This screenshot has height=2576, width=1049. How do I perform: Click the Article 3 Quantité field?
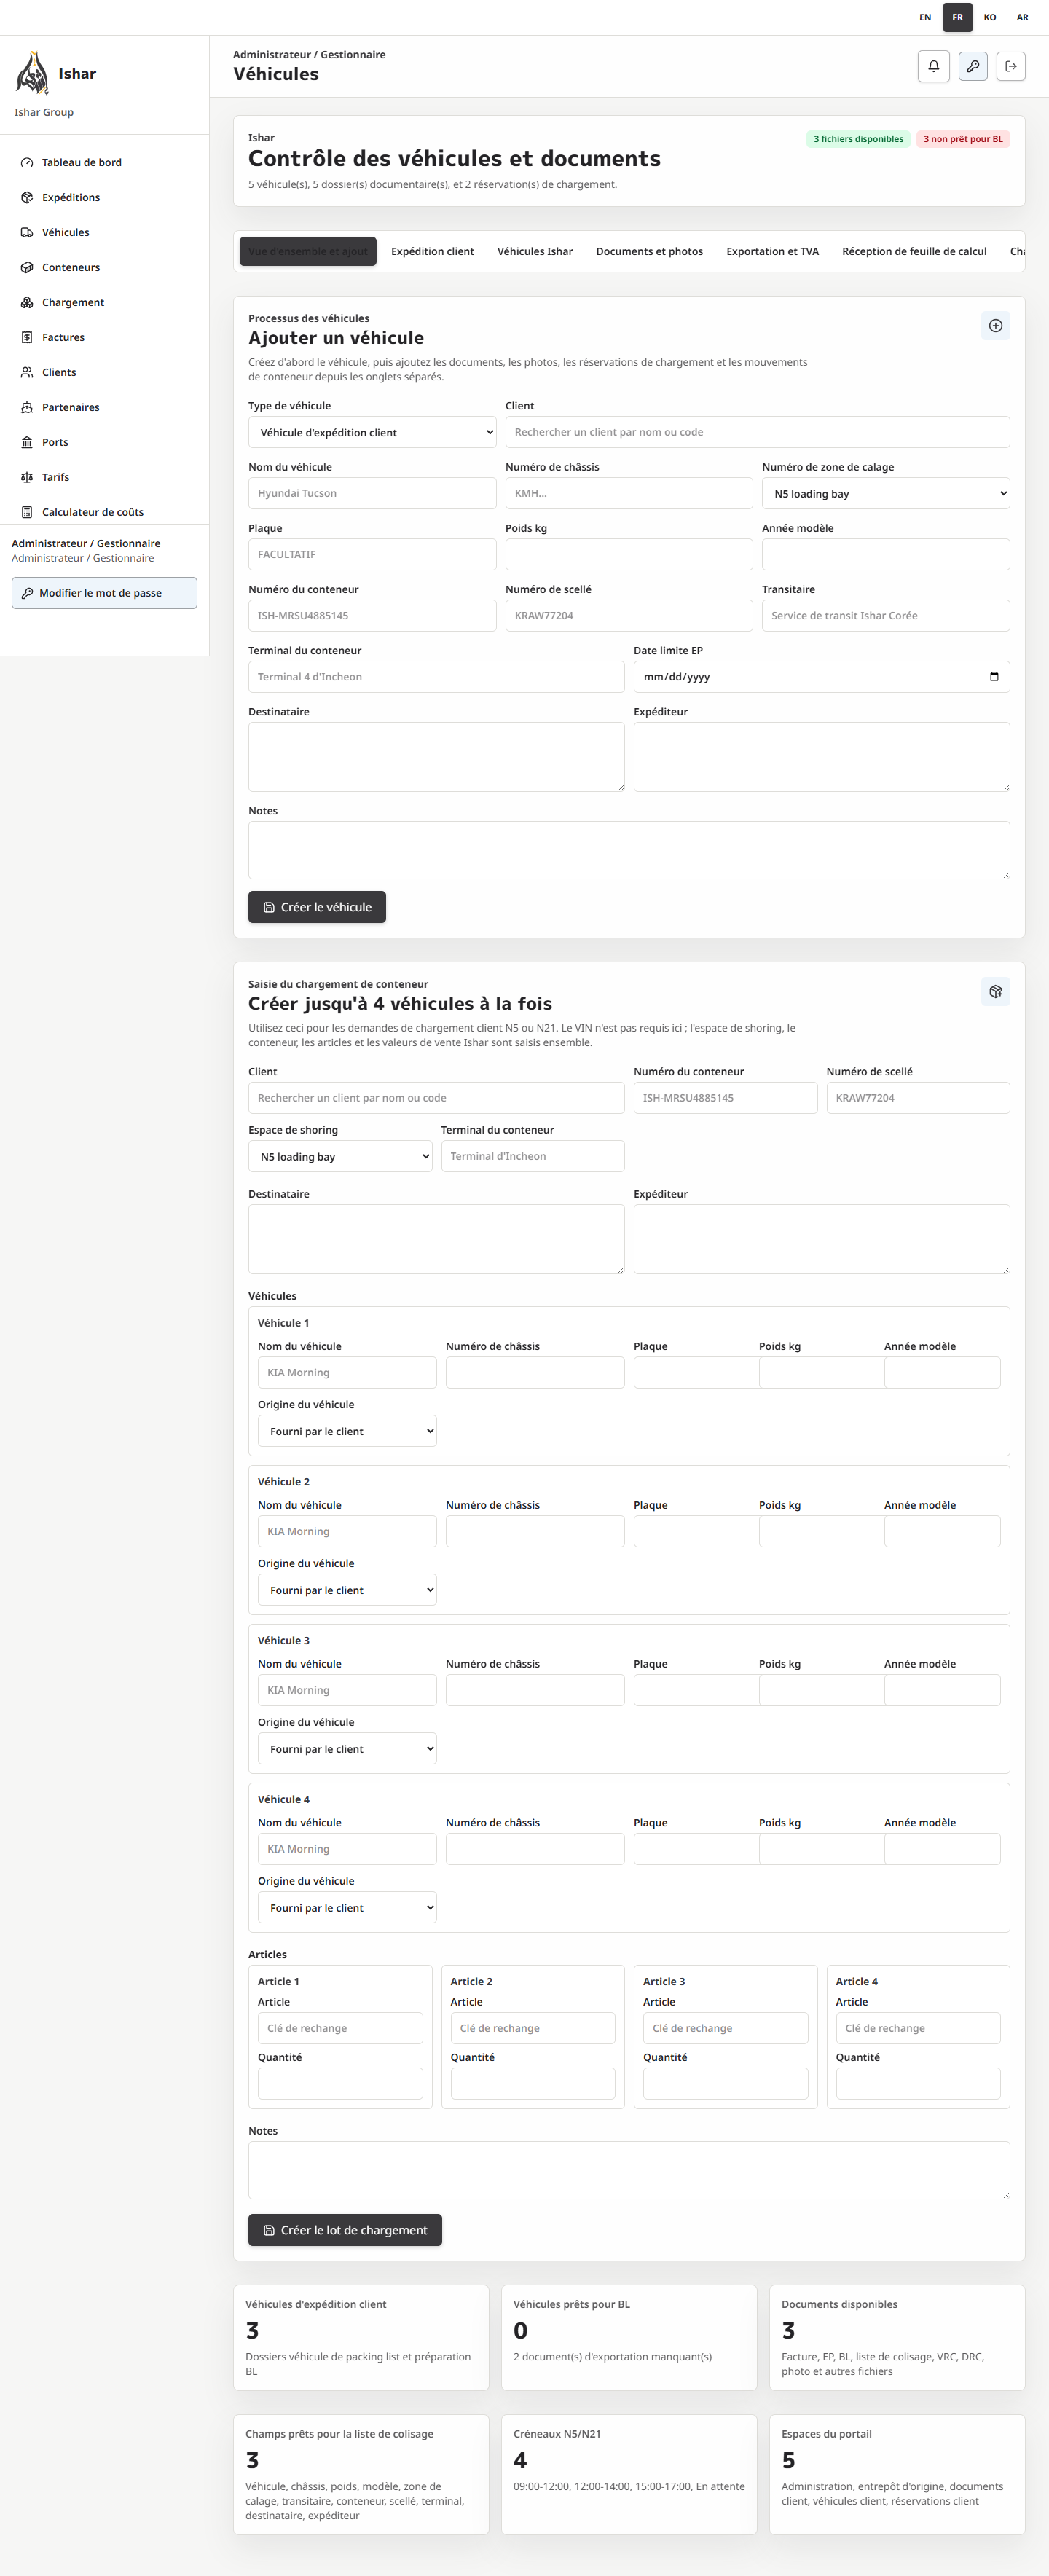[x=725, y=2083]
